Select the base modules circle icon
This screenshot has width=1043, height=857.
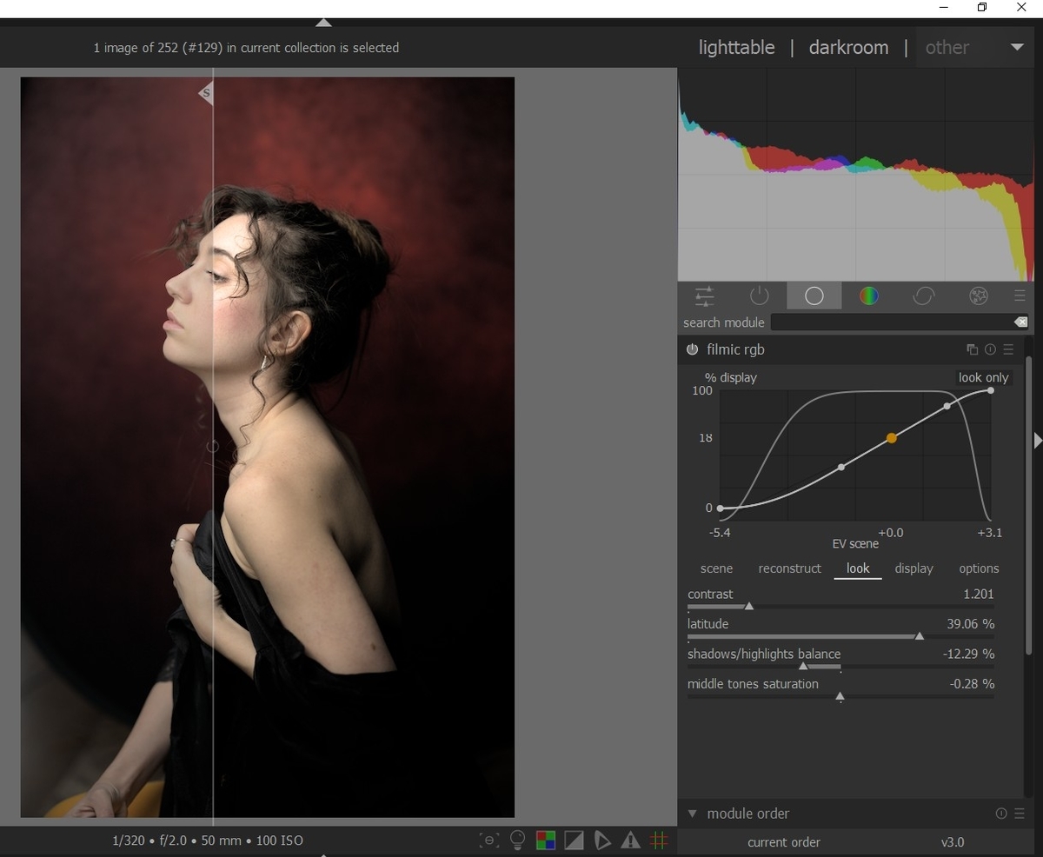point(814,296)
